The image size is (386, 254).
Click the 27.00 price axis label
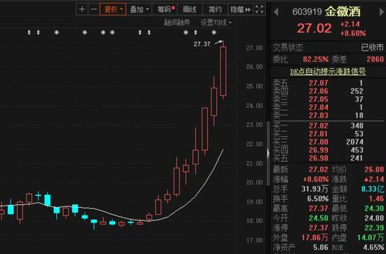pyautogui.click(x=254, y=48)
